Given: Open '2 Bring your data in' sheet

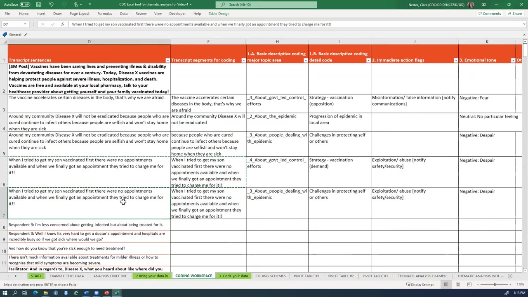Looking at the screenshot, I should coord(152,276).
